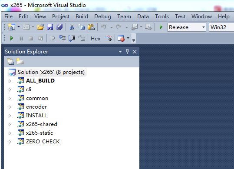Expand the ALL_BUILD project node

10,81
